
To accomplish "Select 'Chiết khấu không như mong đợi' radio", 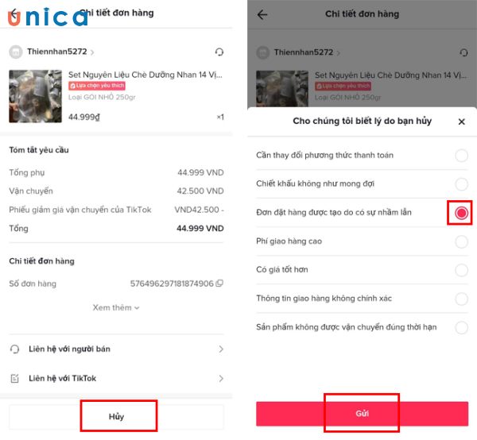I will click(461, 183).
